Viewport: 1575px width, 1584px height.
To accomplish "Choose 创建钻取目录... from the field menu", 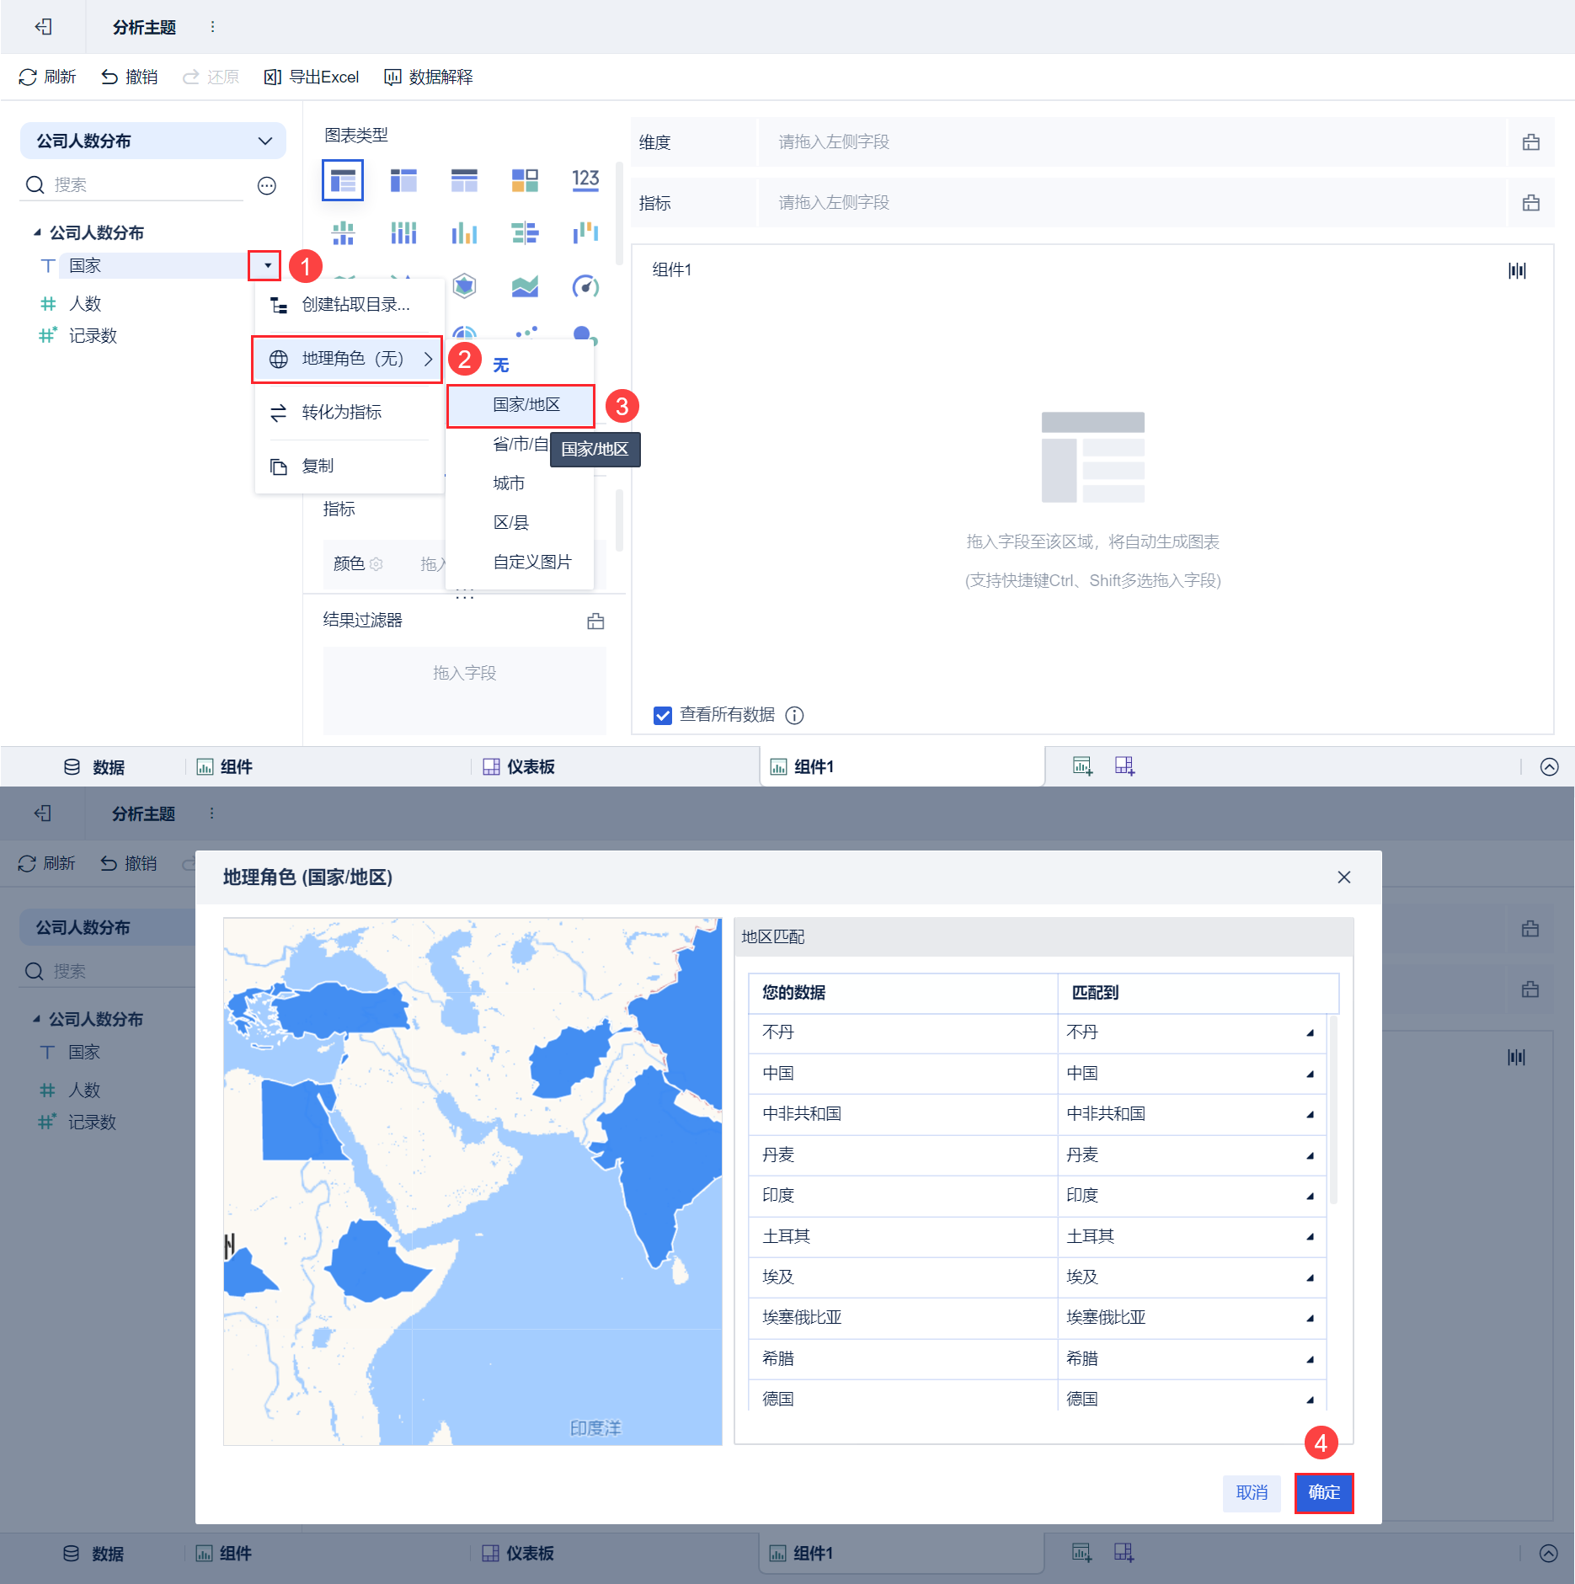I will pyautogui.click(x=349, y=305).
